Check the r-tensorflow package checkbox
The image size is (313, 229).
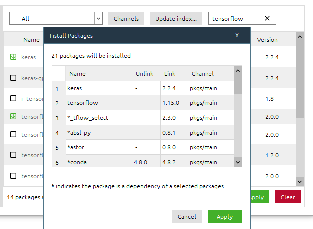tap(13, 98)
